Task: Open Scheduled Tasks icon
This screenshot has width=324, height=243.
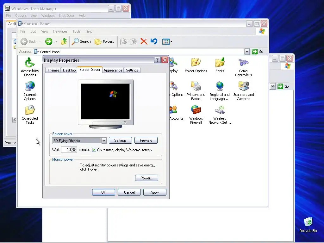Action: pos(30,115)
